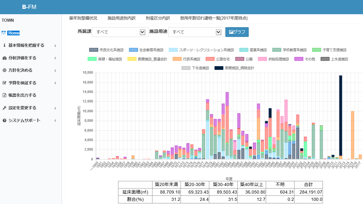Expand the 方針を決める menu chevron
This screenshot has height=204, width=363.
pos(55,70)
